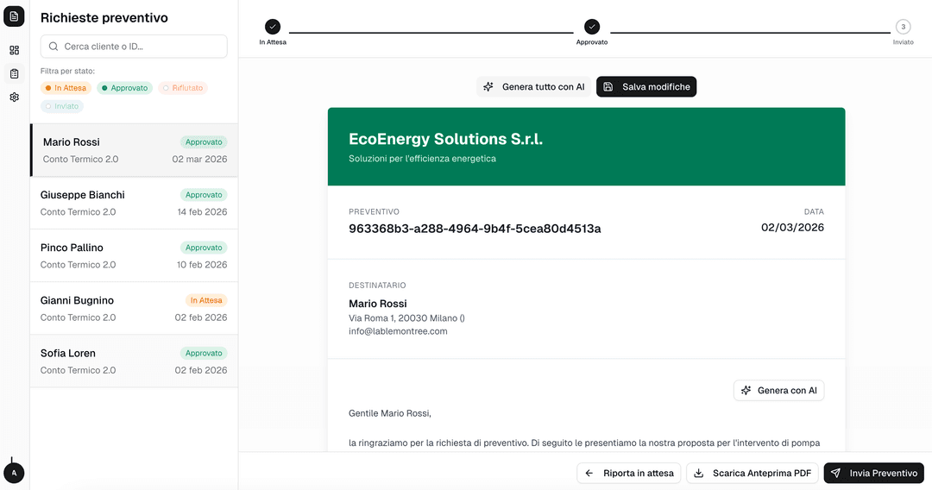The height and width of the screenshot is (490, 932).
Task: Click the document logo icon in sidebar
Action: click(x=15, y=17)
